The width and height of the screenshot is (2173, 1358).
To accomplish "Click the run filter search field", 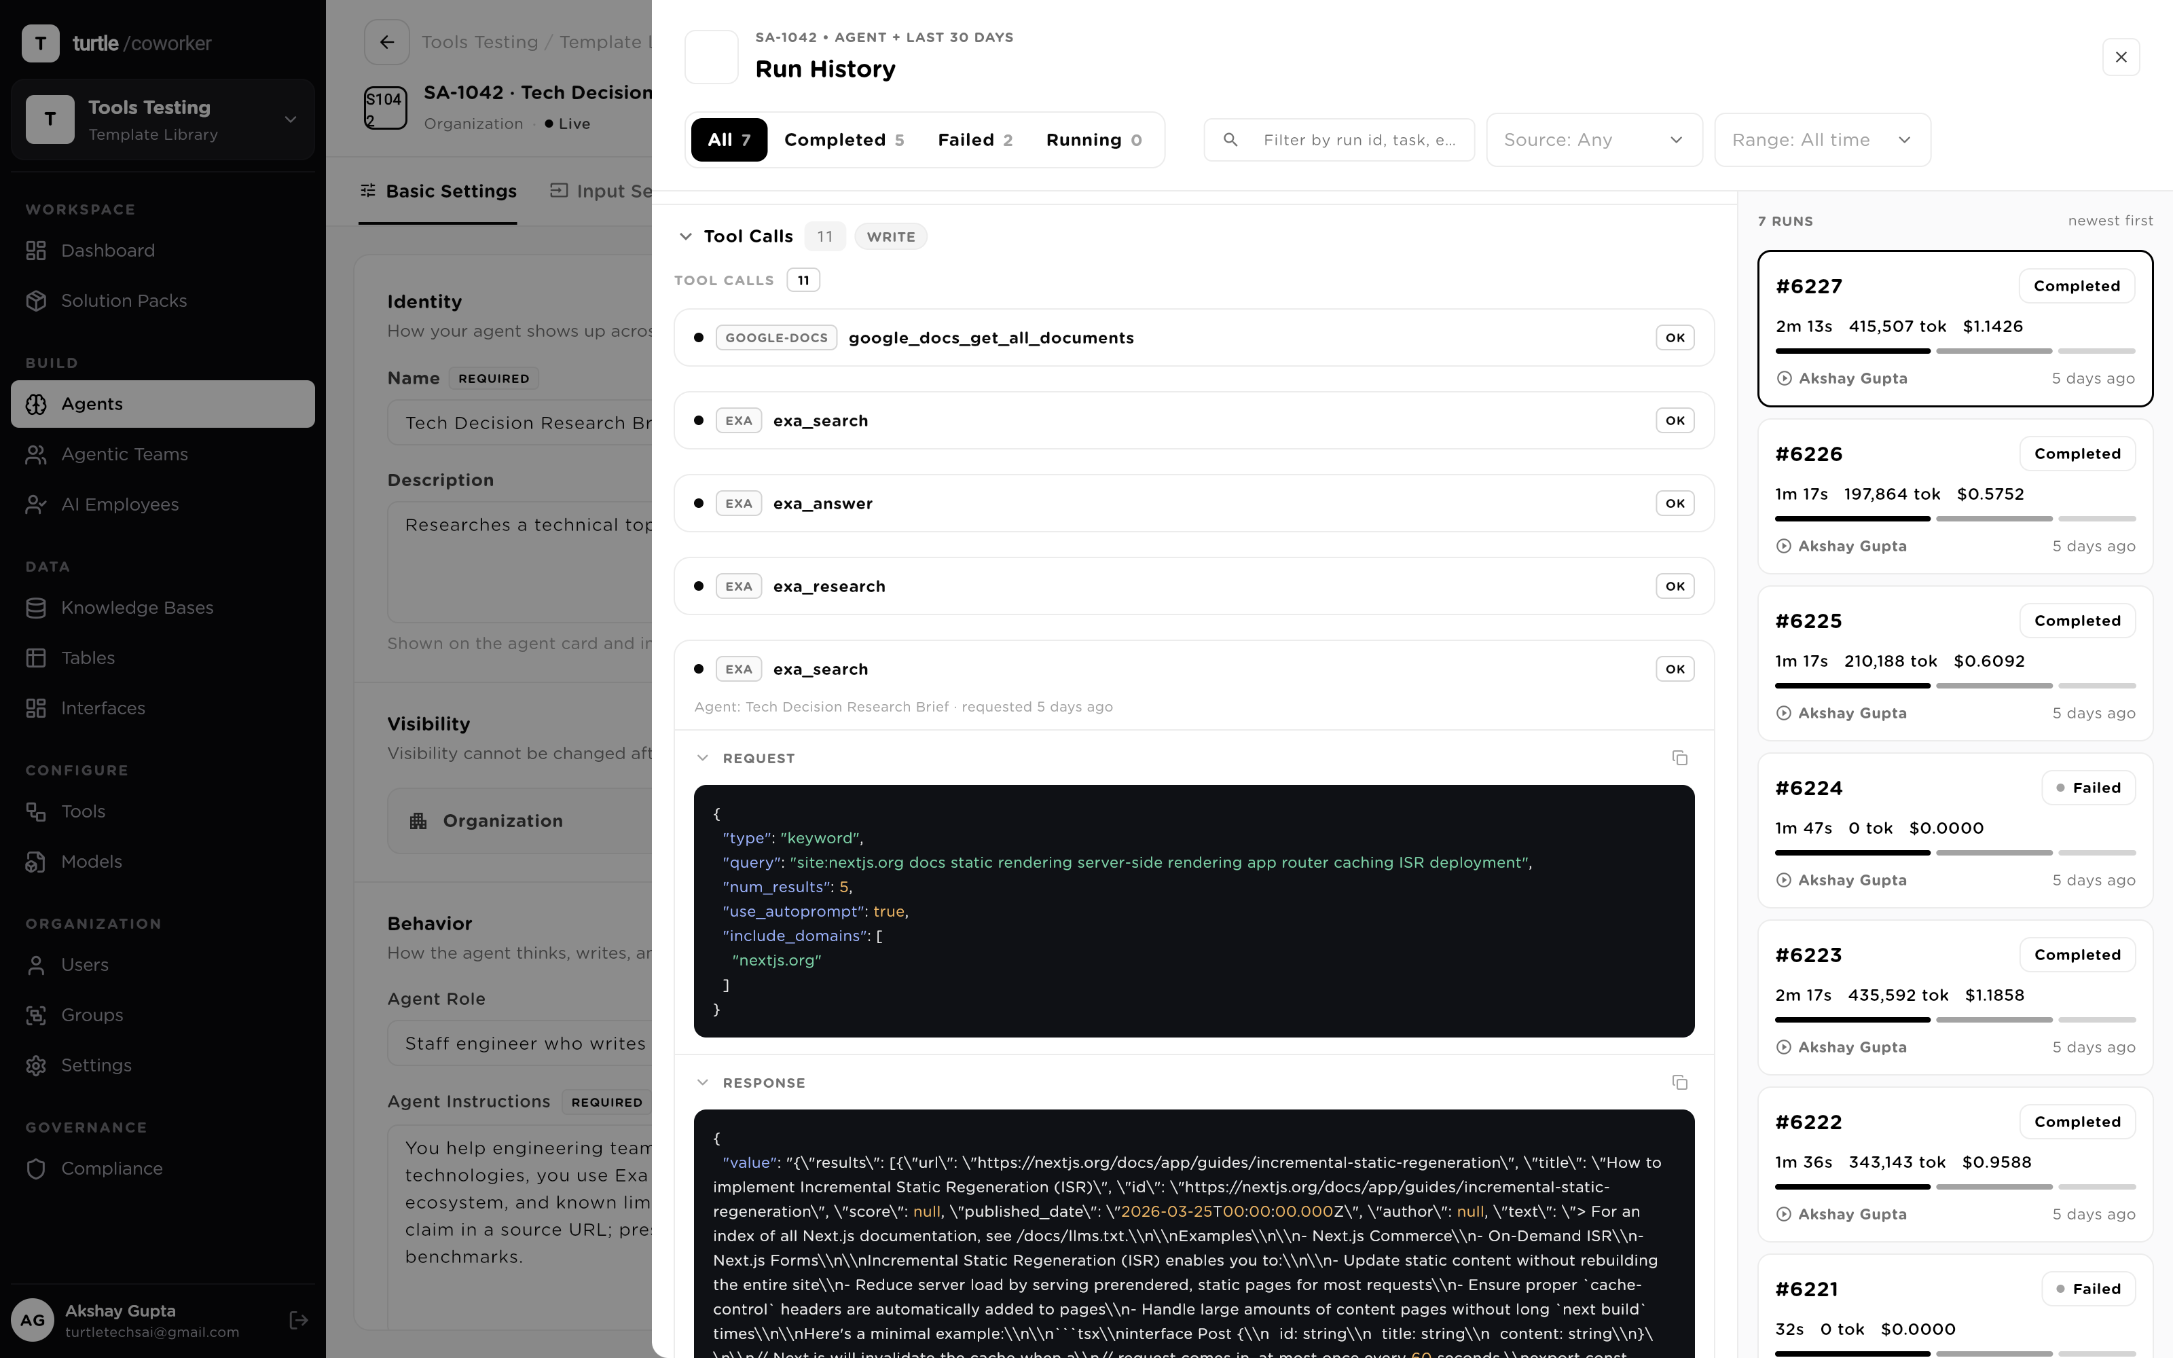I will coord(1339,140).
